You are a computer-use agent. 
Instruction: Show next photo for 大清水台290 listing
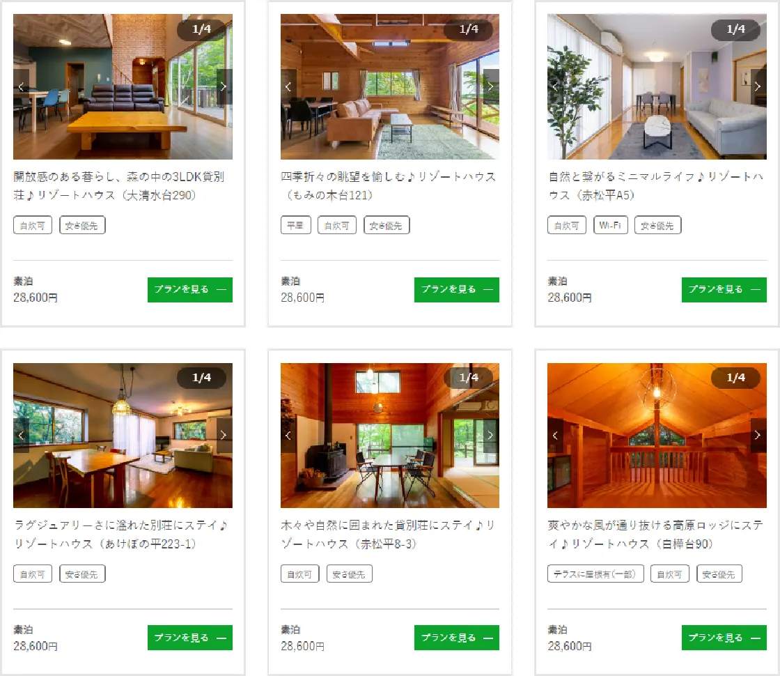pos(224,86)
